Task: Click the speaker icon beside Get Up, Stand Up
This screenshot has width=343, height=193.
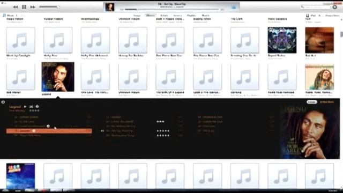Action: (x=102, y=131)
